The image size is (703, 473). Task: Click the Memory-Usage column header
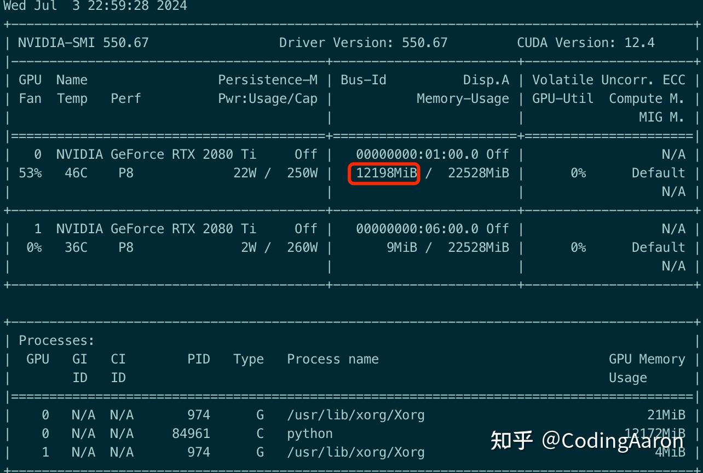[x=463, y=99]
